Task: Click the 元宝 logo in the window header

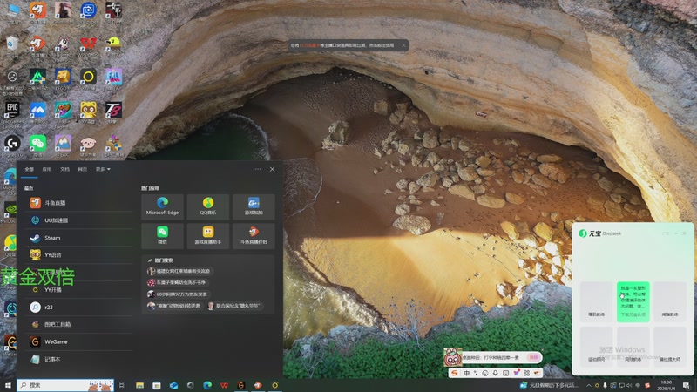Action: [582, 233]
